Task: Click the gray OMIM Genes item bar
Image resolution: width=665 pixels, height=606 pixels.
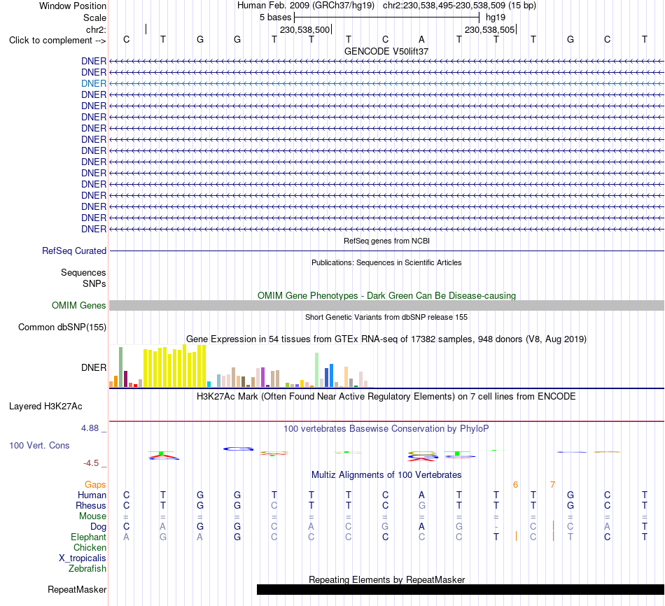Action: [386, 305]
